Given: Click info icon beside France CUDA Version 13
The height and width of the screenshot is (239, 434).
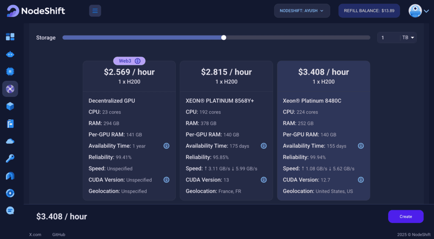Looking at the screenshot, I should point(264,180).
